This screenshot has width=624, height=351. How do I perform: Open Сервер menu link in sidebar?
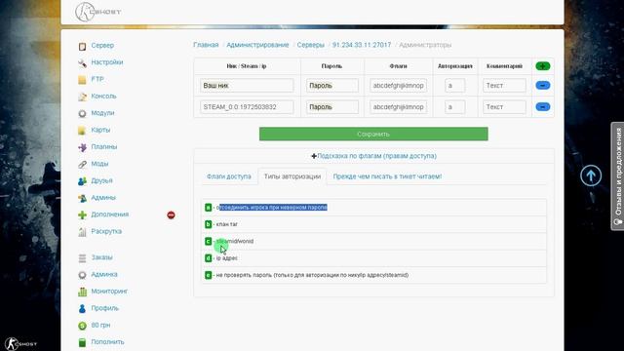[102, 46]
